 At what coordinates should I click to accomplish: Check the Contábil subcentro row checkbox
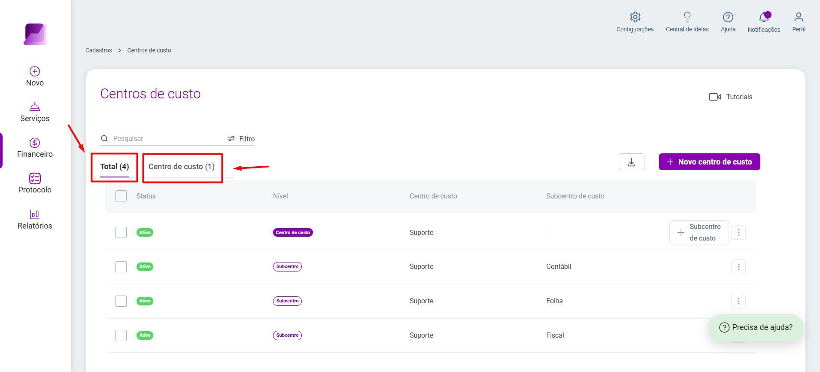[x=121, y=267]
